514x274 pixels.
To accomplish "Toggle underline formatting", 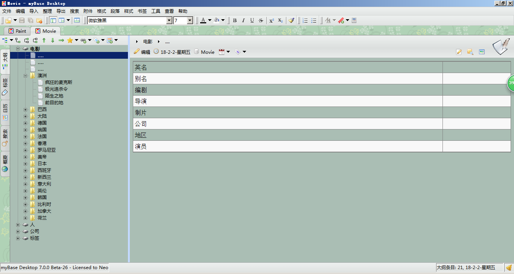I will 252,20.
